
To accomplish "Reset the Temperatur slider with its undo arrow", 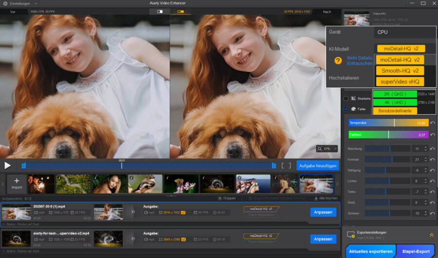I will [433, 123].
